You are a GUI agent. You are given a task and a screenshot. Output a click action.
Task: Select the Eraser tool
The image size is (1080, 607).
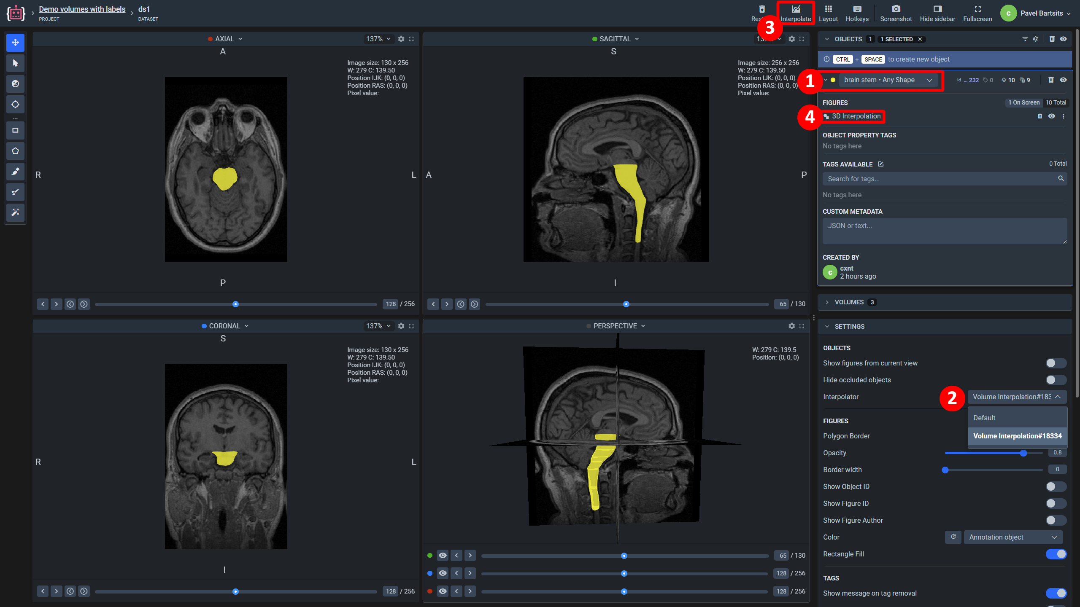pyautogui.click(x=15, y=192)
